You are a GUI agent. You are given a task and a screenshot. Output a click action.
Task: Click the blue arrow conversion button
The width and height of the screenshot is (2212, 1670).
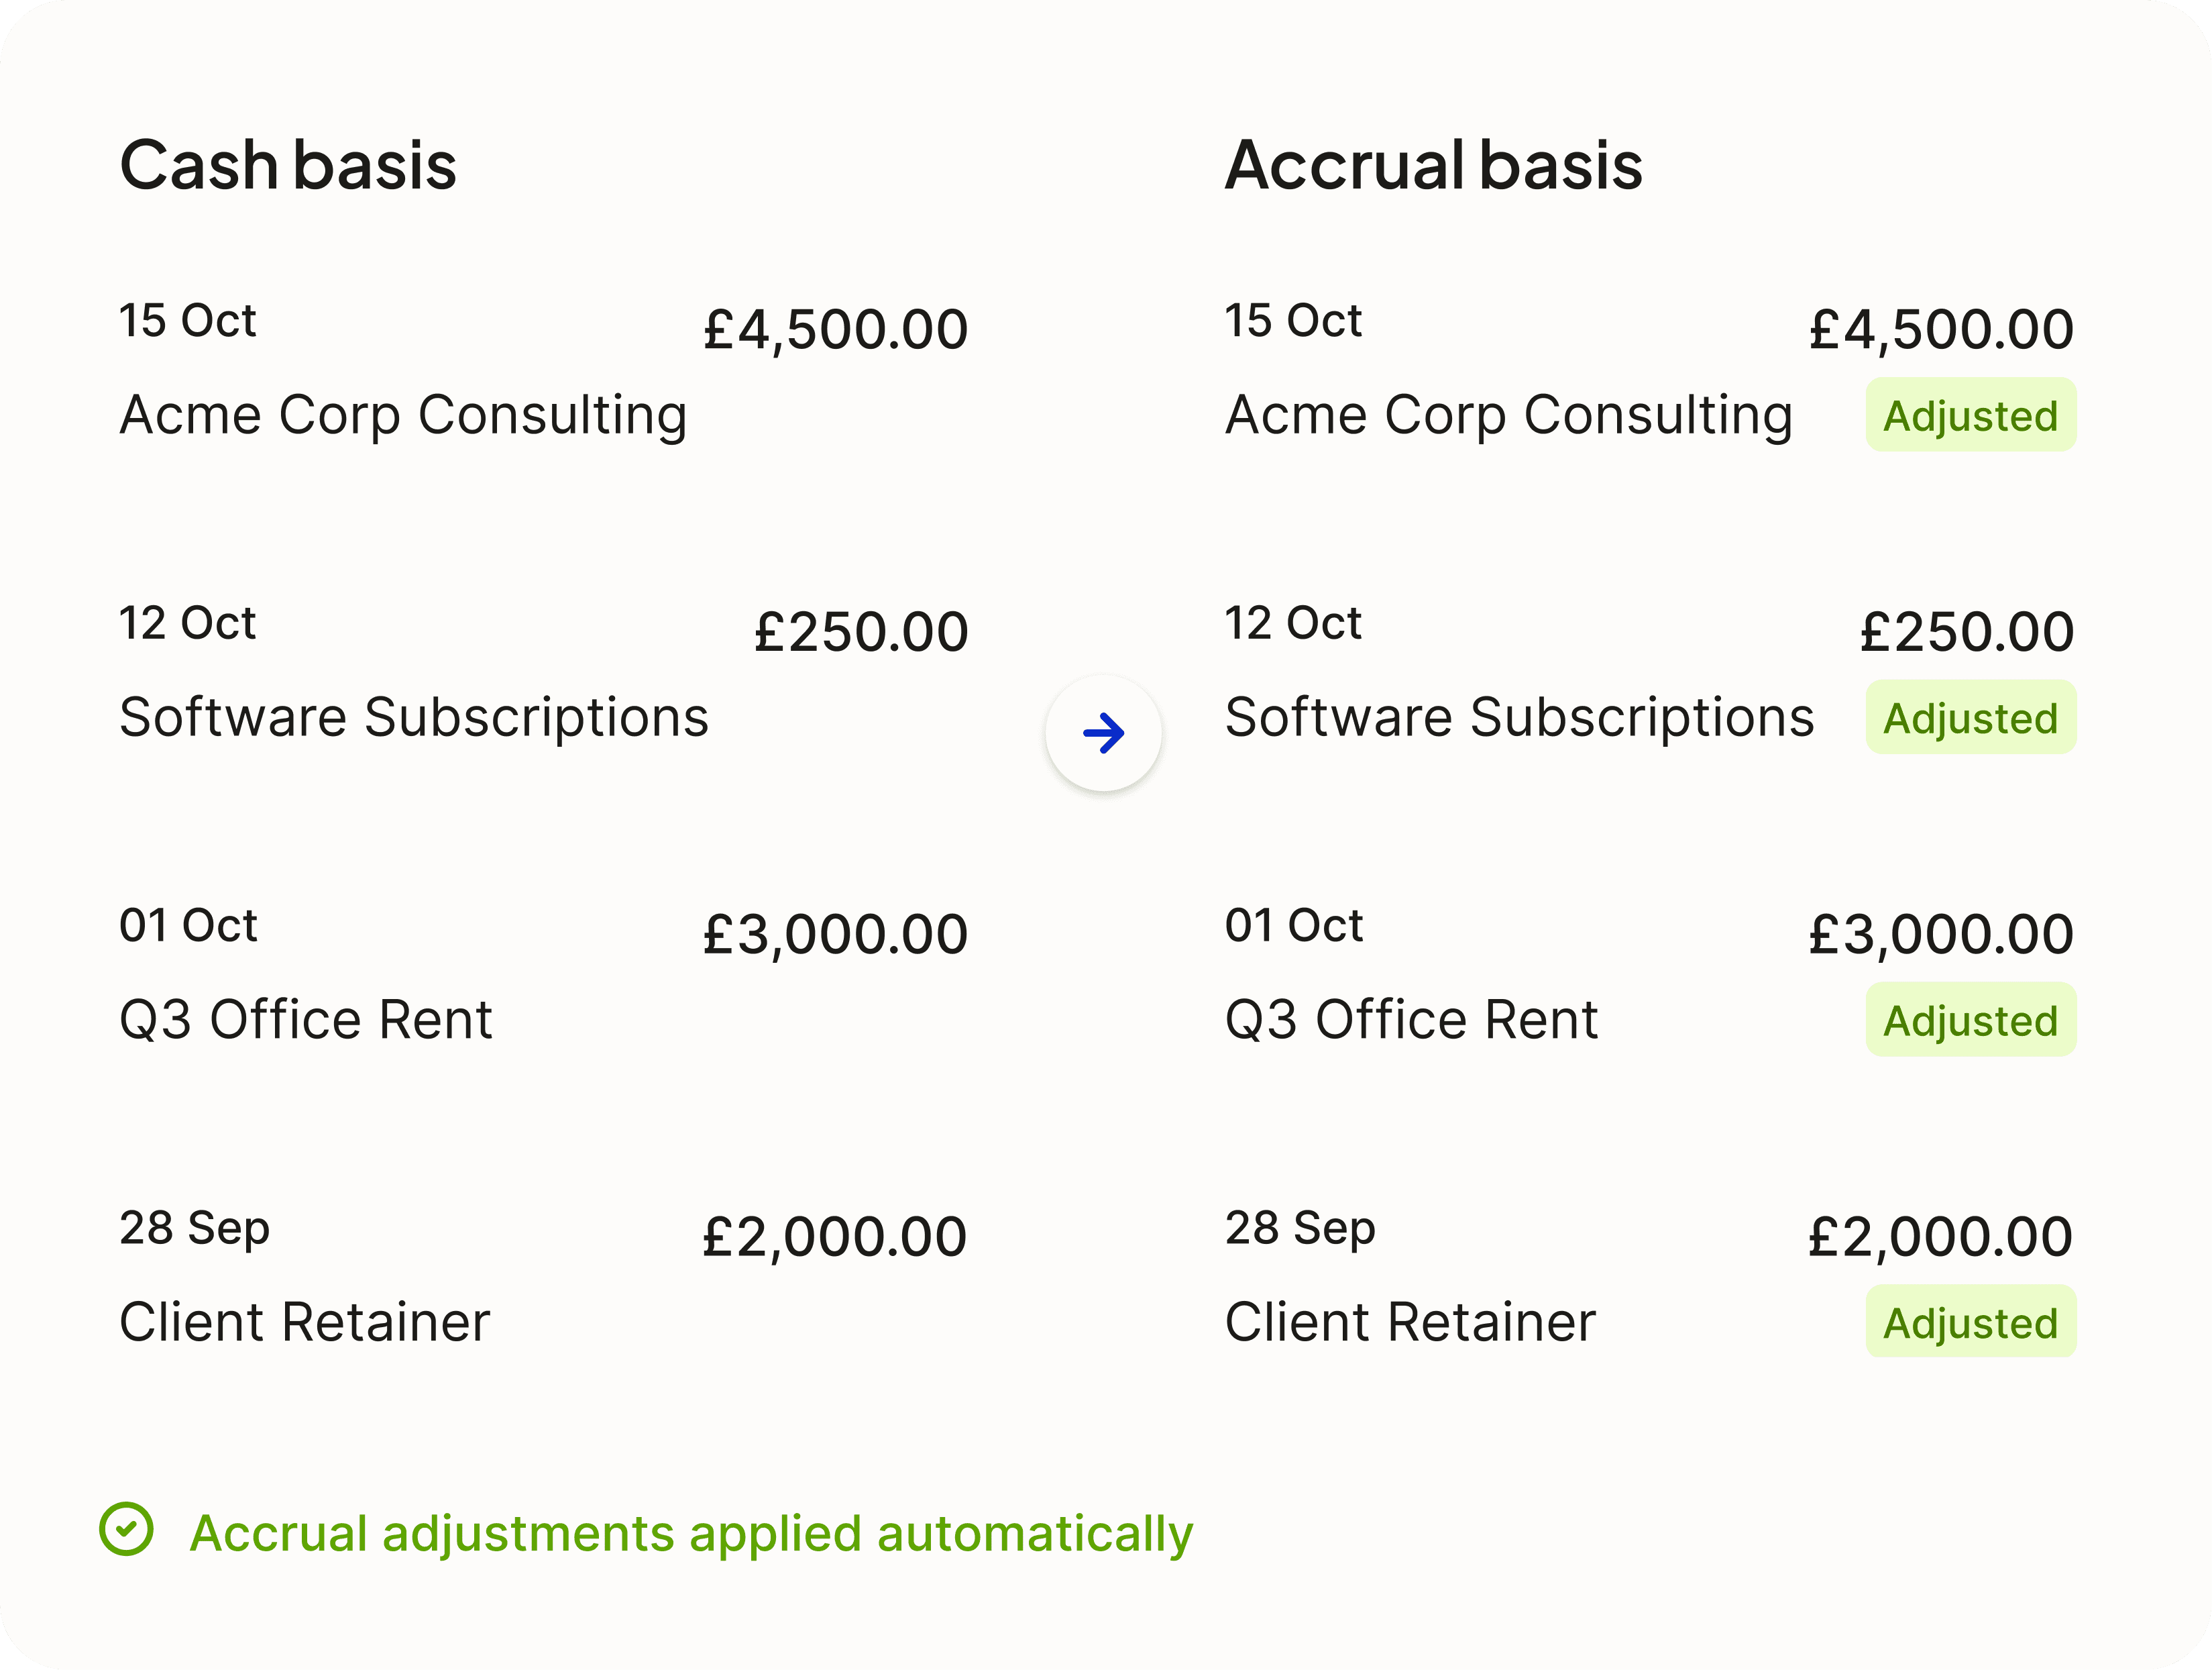[x=1103, y=733]
